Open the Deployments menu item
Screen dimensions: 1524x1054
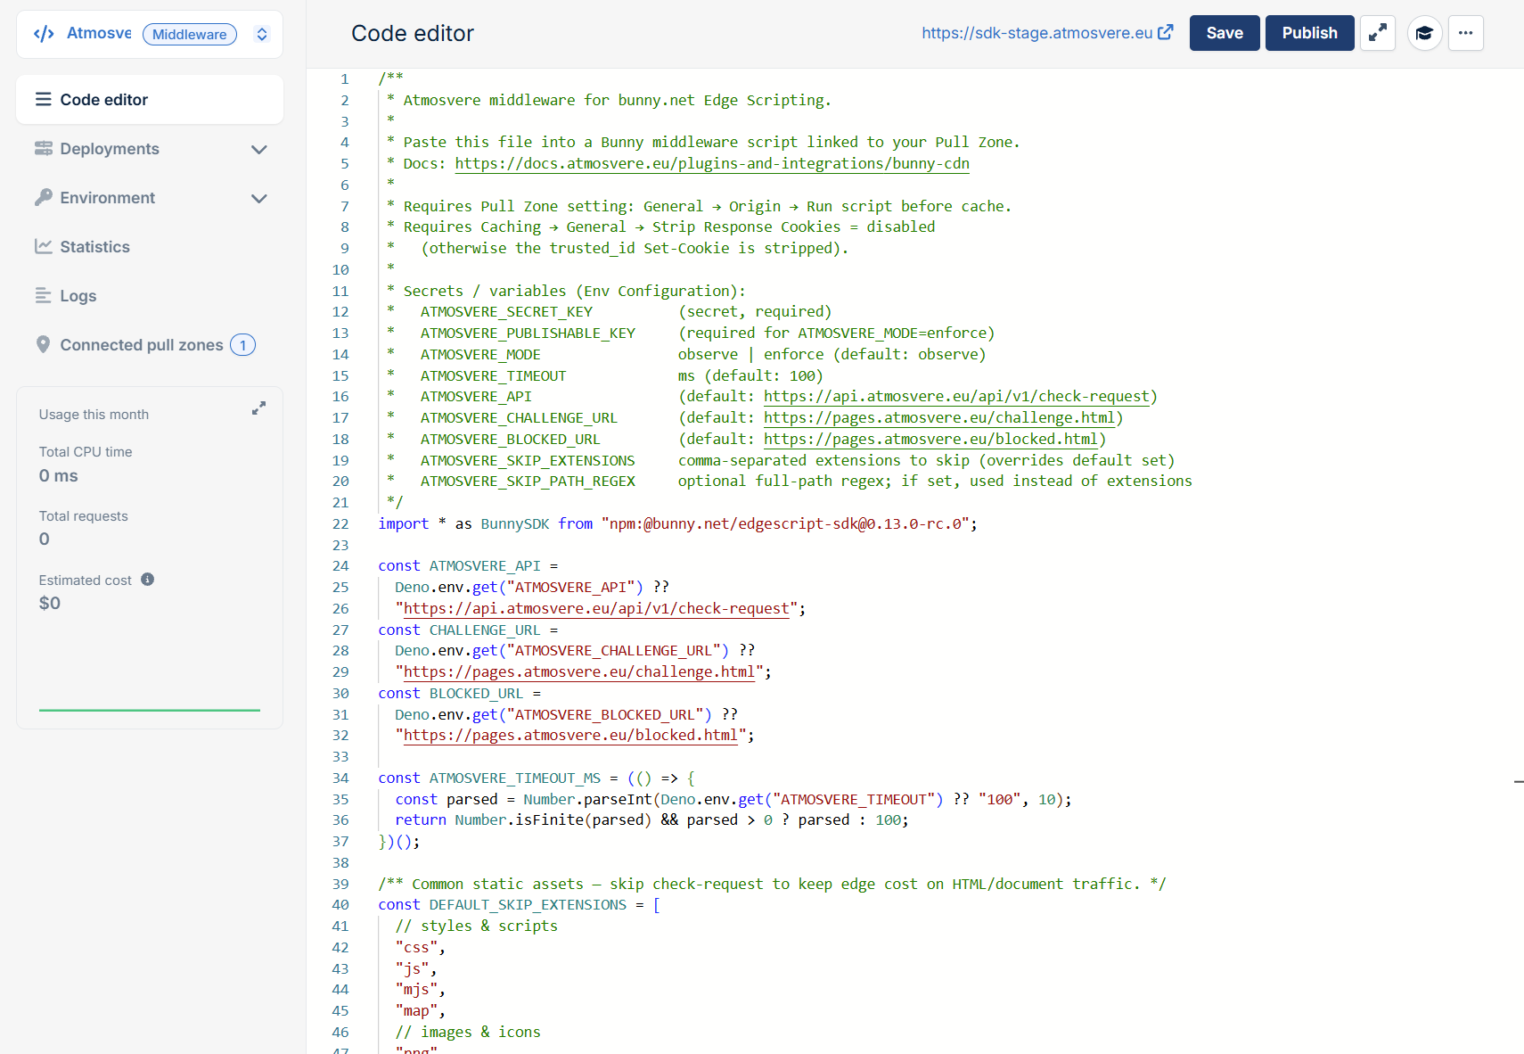[150, 149]
